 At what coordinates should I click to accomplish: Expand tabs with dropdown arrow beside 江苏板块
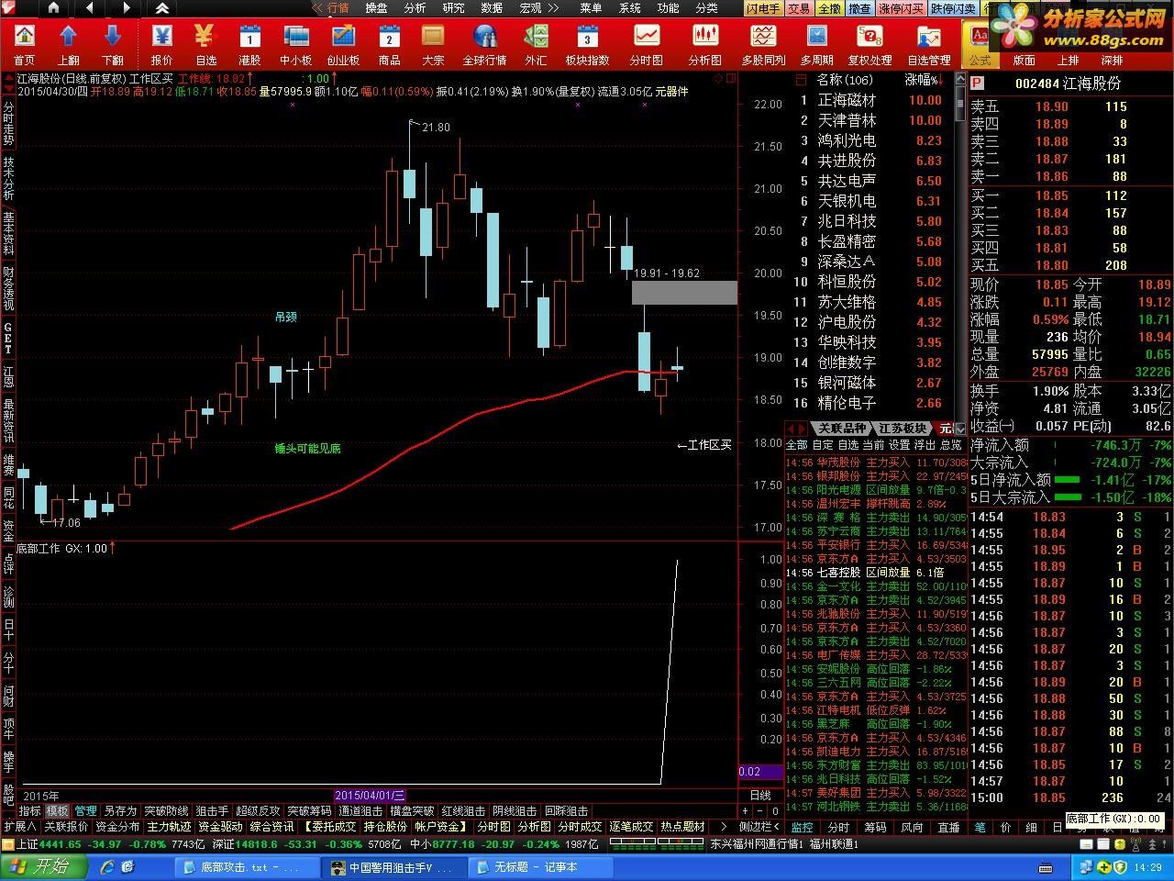[x=960, y=429]
